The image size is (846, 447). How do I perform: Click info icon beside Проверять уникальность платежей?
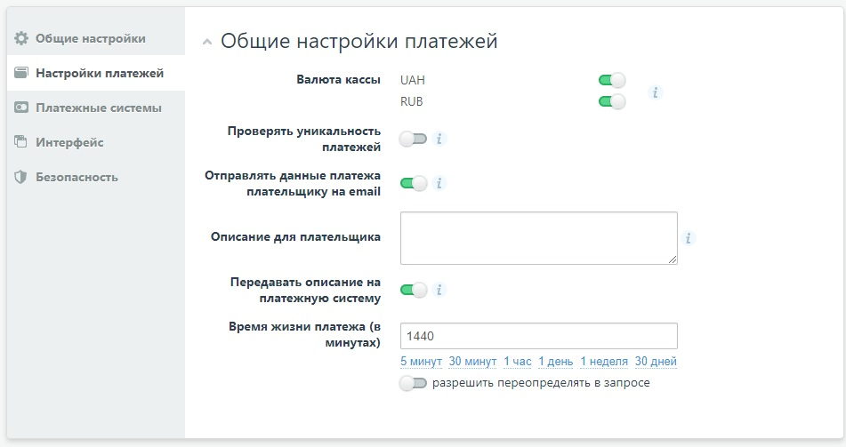439,139
